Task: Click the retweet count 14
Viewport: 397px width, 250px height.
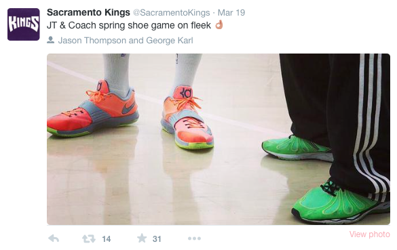Action: click(x=107, y=239)
